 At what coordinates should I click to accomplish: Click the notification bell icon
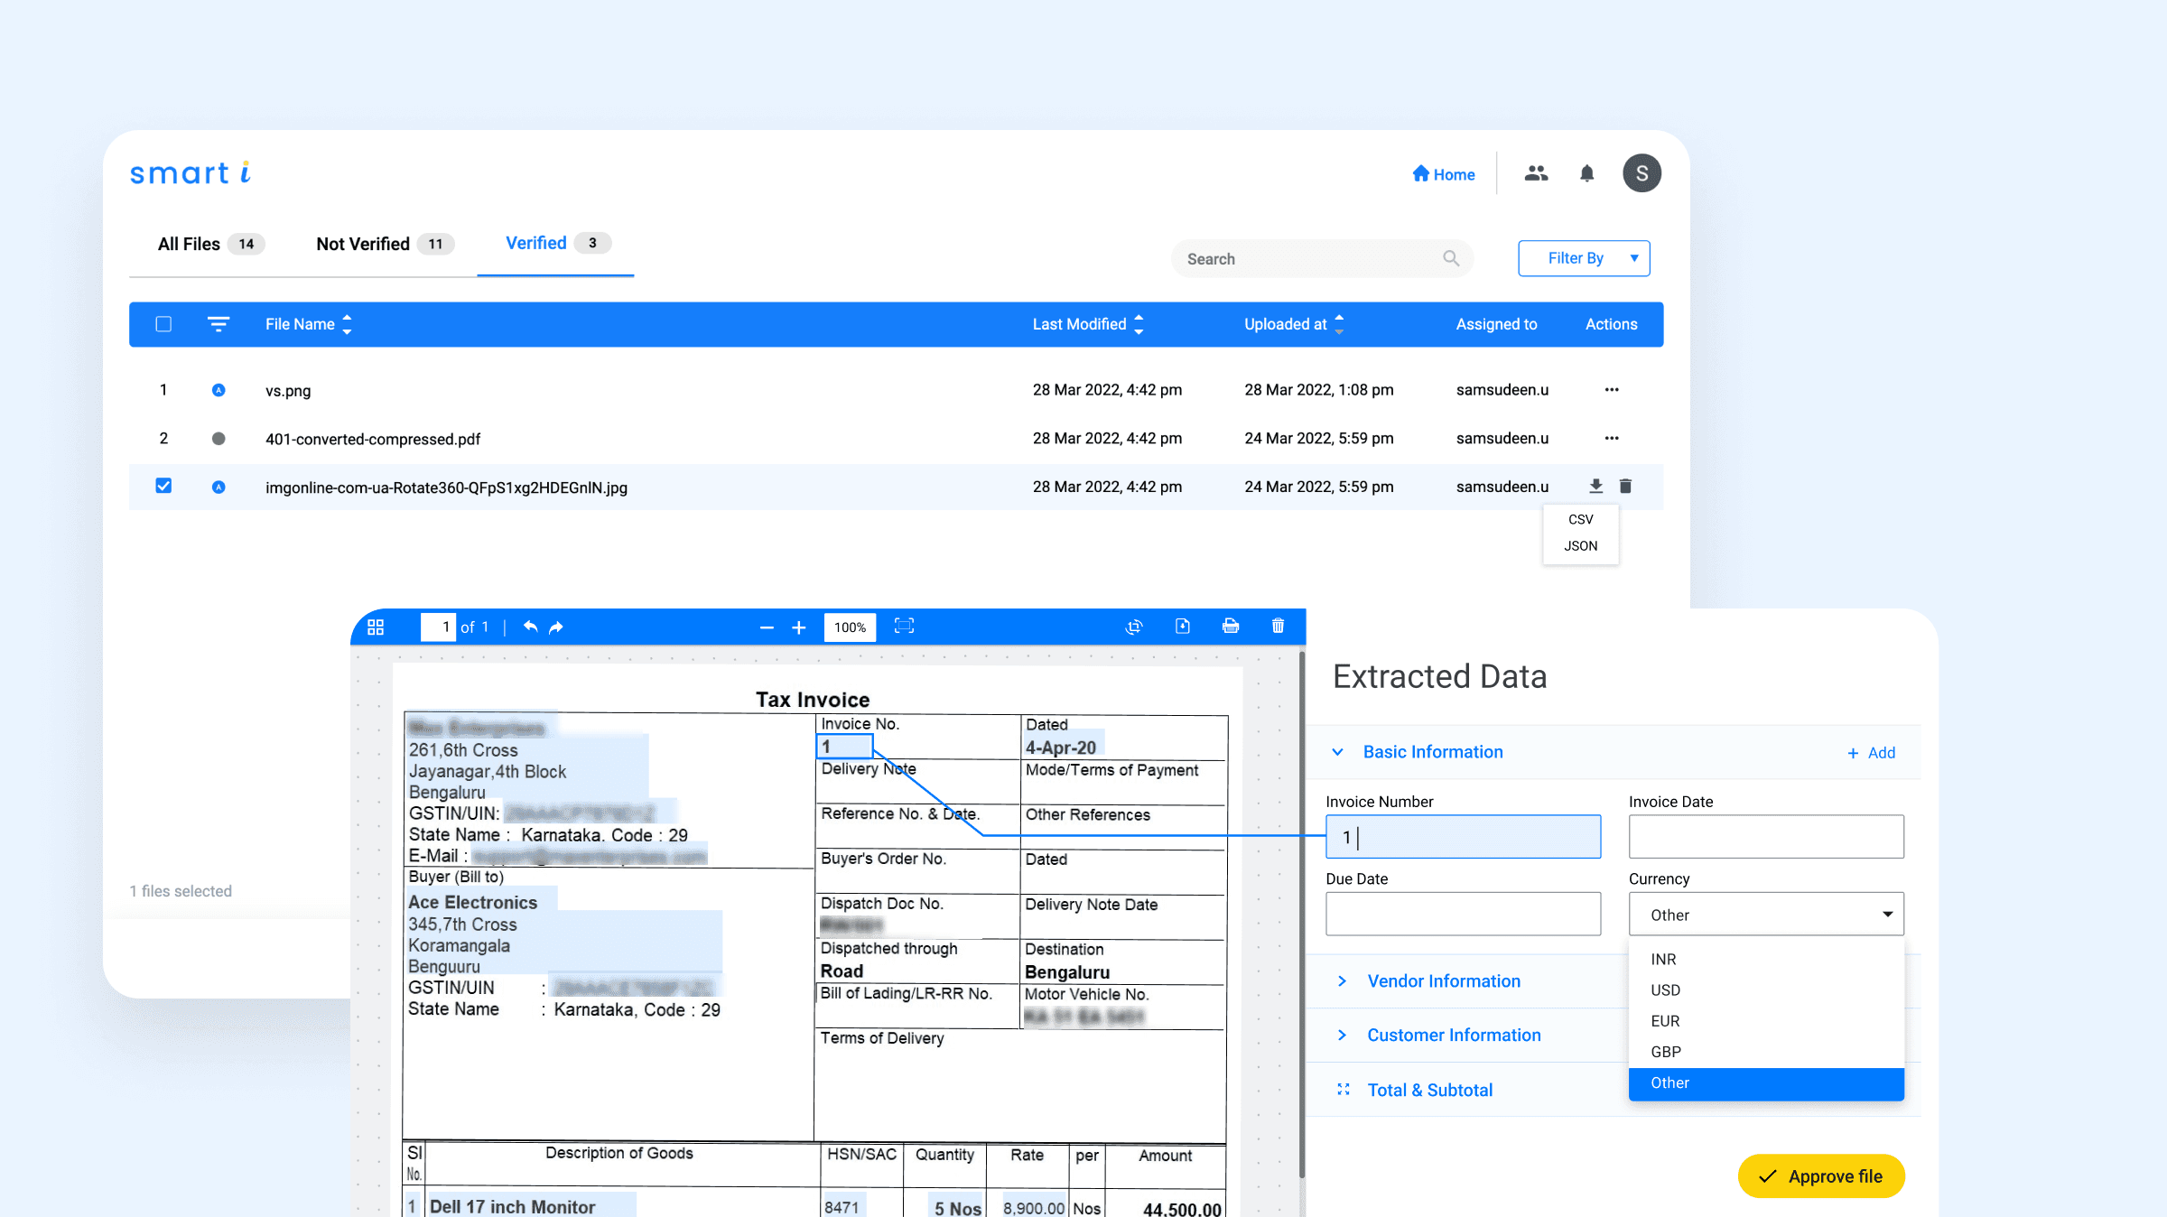1586,173
